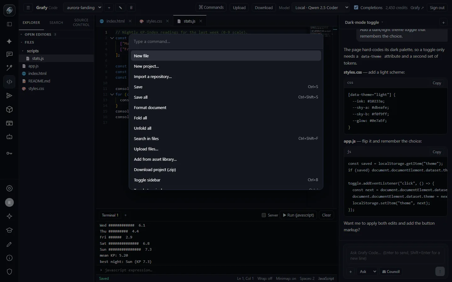Open the robot agent icon in left rail
The image size is (452, 282).
9,137
